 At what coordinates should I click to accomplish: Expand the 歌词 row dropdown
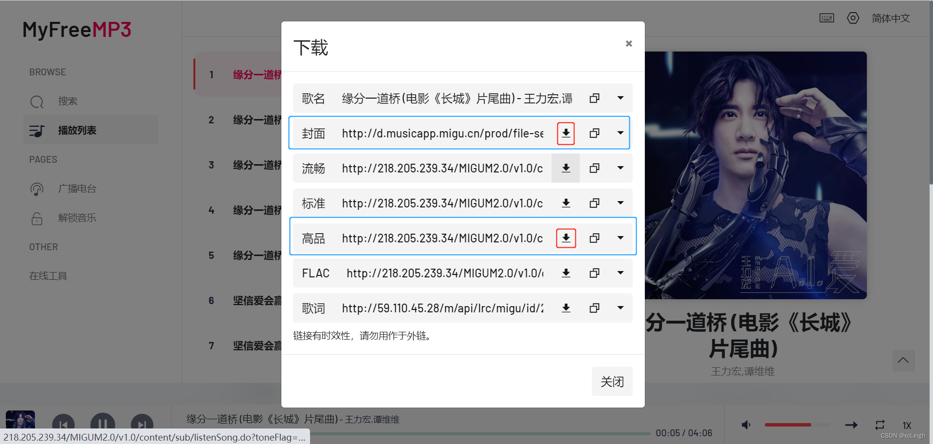point(620,308)
